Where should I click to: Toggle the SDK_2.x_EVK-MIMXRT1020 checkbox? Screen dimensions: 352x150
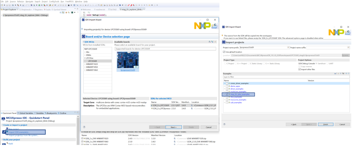pyautogui.click(x=82, y=138)
